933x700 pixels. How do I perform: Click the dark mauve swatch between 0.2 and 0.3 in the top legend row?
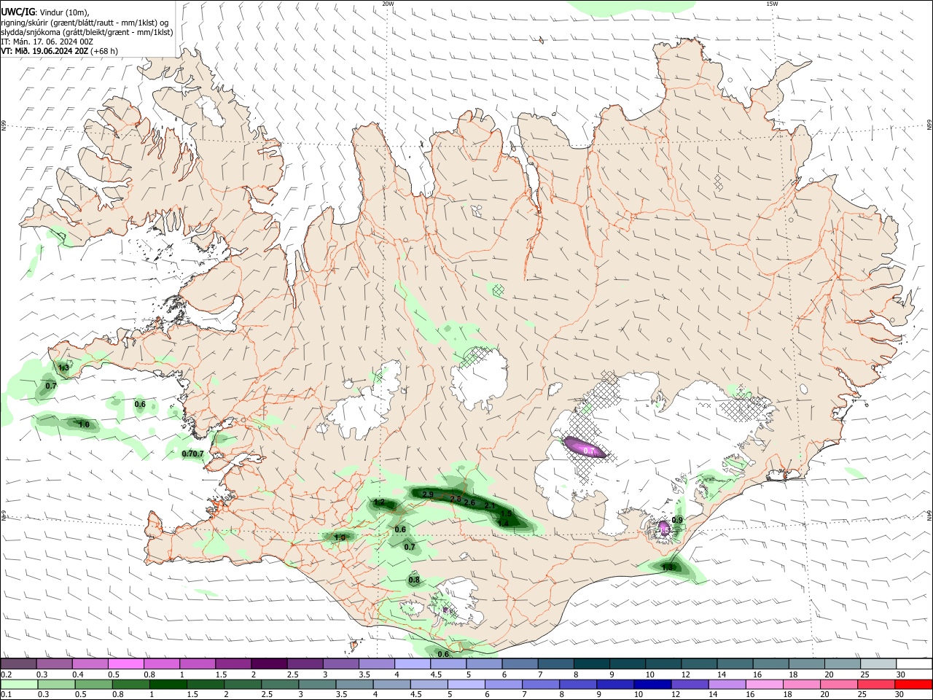(x=18, y=664)
